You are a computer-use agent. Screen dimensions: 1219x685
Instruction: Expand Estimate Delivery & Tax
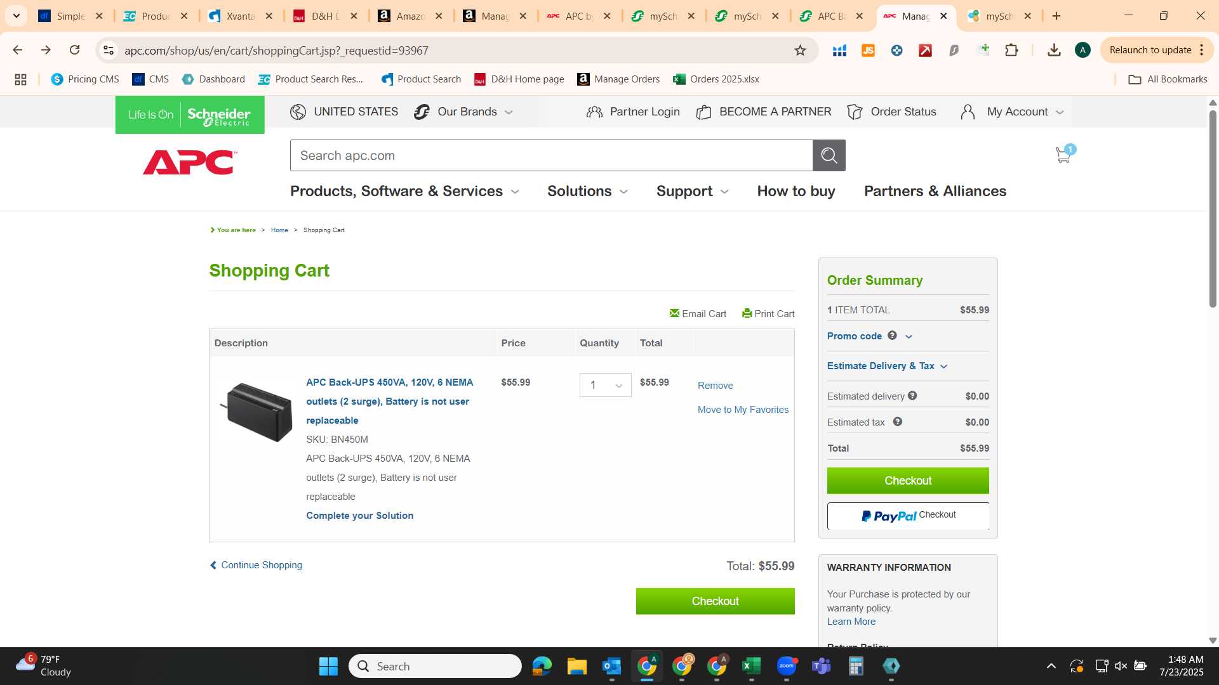[x=887, y=366]
